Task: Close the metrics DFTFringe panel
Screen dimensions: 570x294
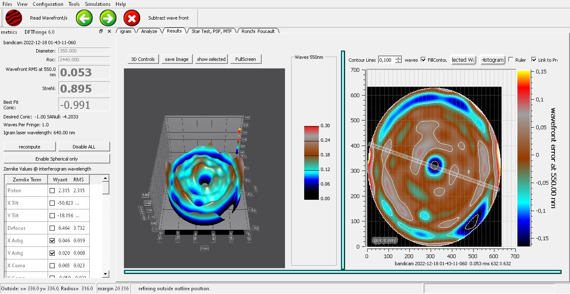Action: (x=109, y=31)
